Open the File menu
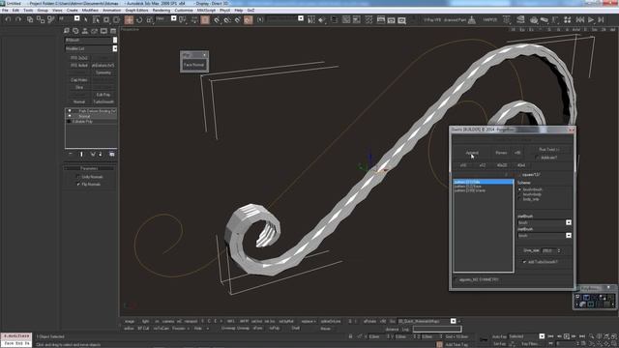Image resolution: width=619 pixels, height=348 pixels. coord(5,11)
